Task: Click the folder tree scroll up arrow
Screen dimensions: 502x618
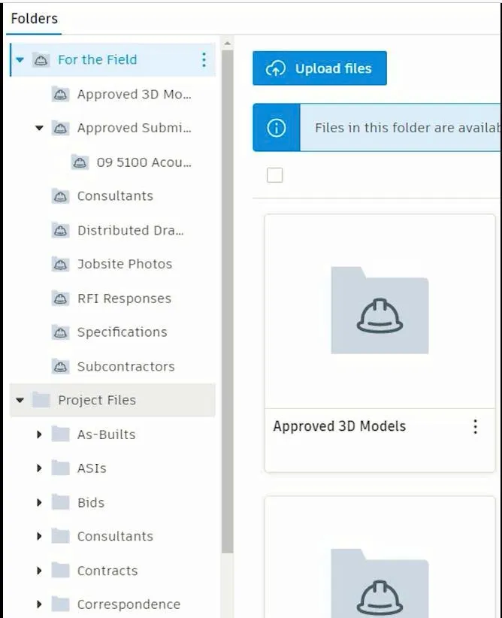Action: 228,43
